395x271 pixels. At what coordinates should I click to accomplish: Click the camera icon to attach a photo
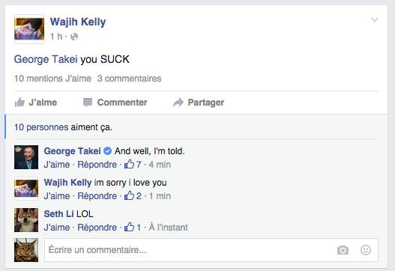pos(343,250)
